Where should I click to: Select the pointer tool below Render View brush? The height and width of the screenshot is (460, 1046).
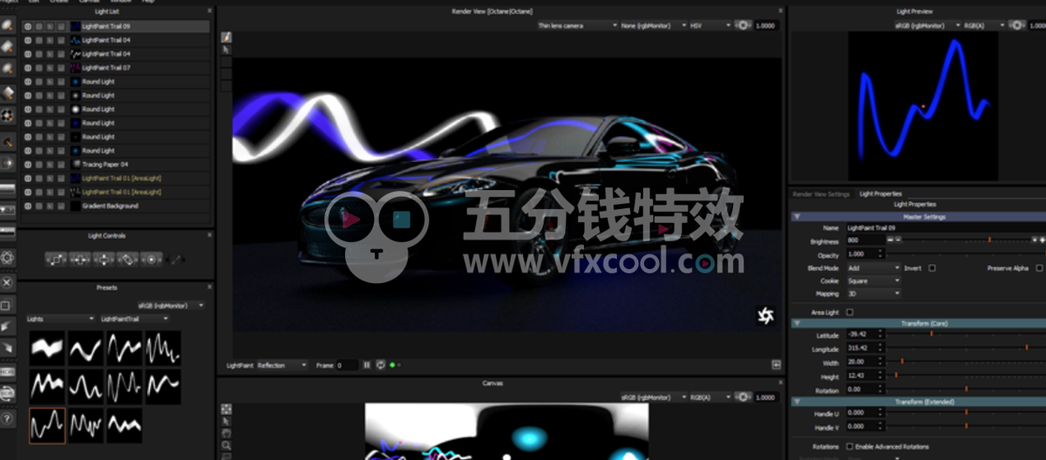click(x=226, y=50)
